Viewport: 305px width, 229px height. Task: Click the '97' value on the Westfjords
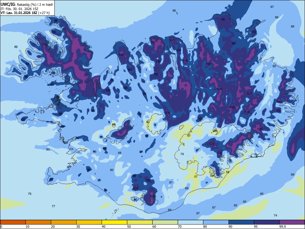tap(27, 64)
